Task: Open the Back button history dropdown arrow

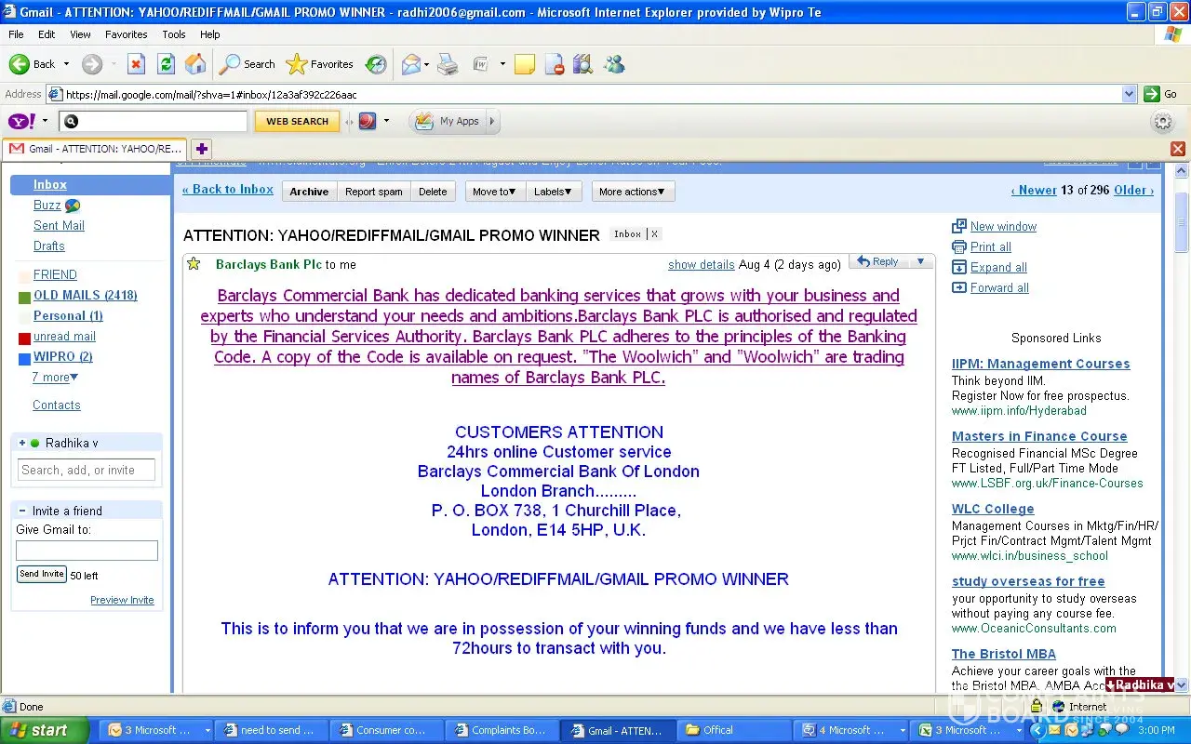Action: pos(65,64)
